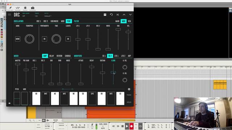Image resolution: width=232 pixels, height=130 pixels.
Task: Open keyboard settings gear icon
Action: tap(129, 89)
